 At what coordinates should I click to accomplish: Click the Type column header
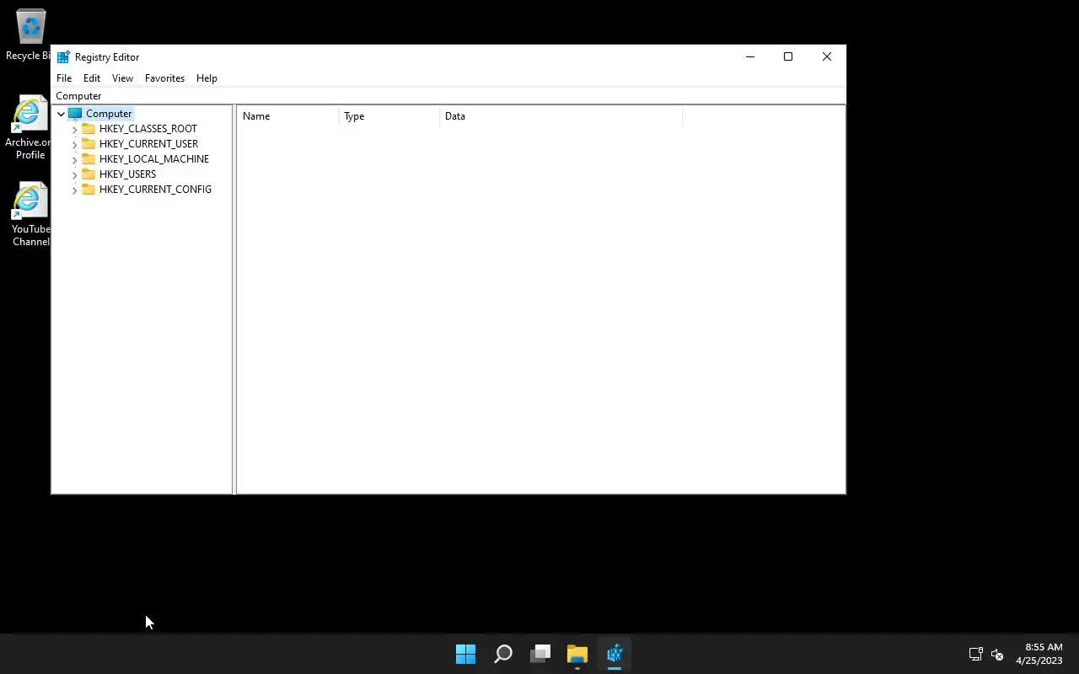point(389,116)
